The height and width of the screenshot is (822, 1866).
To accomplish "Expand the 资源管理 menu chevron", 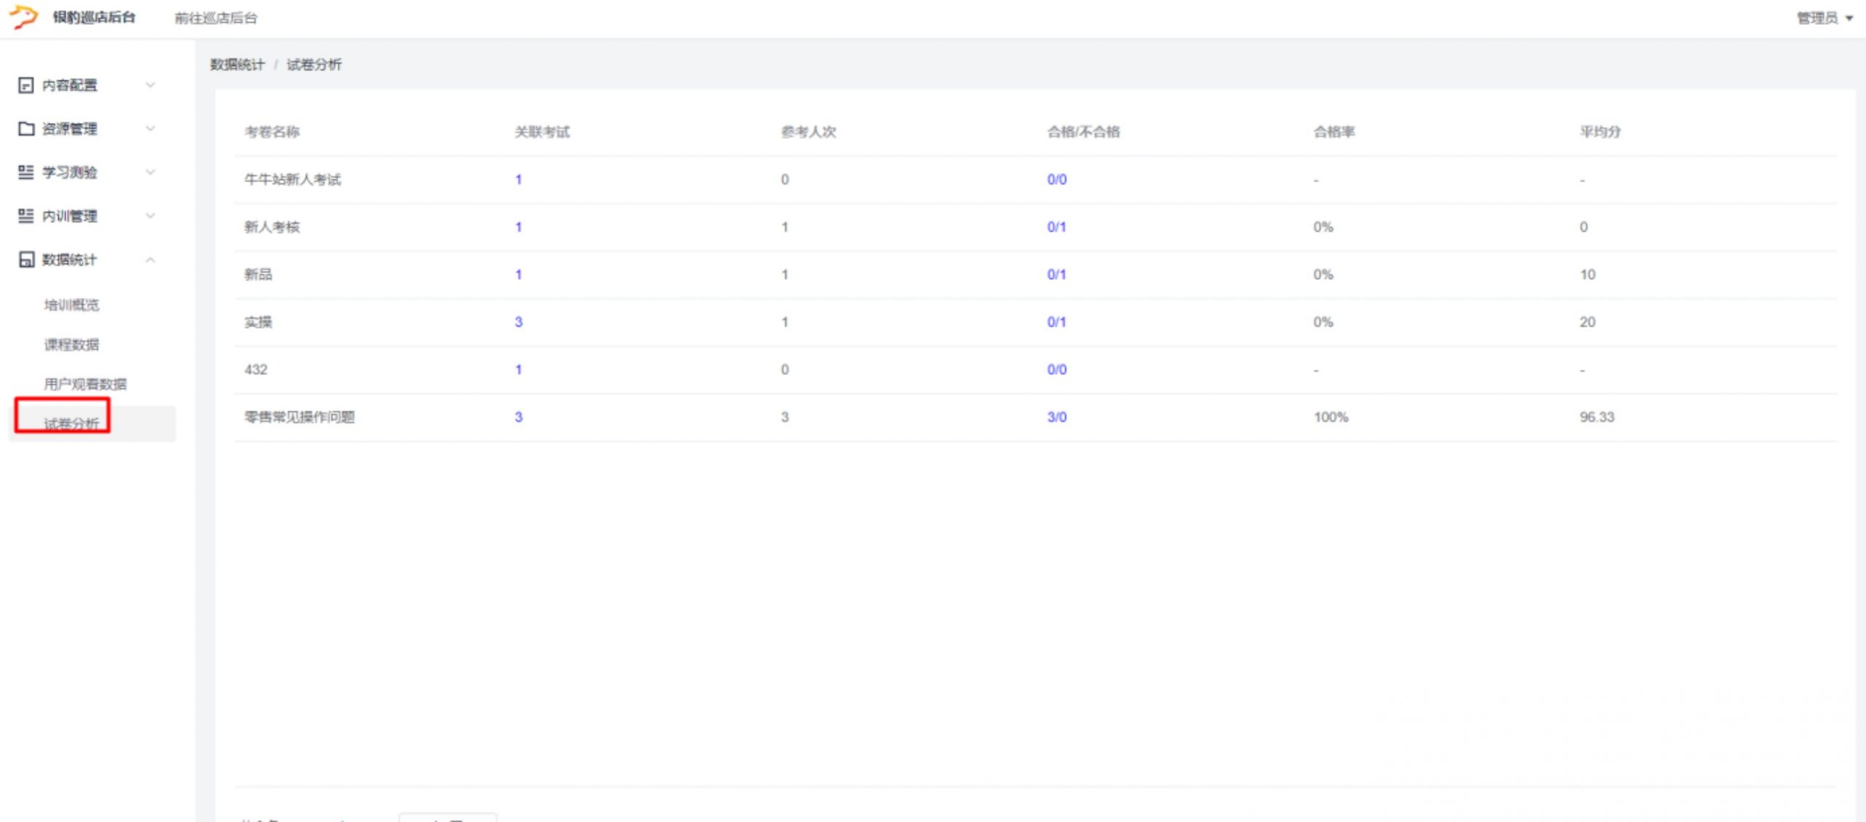I will pyautogui.click(x=150, y=129).
